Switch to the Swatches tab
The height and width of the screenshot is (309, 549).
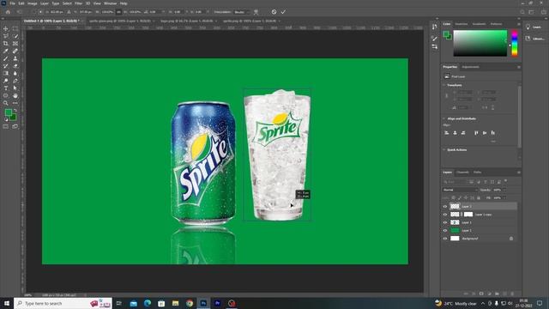click(x=462, y=24)
